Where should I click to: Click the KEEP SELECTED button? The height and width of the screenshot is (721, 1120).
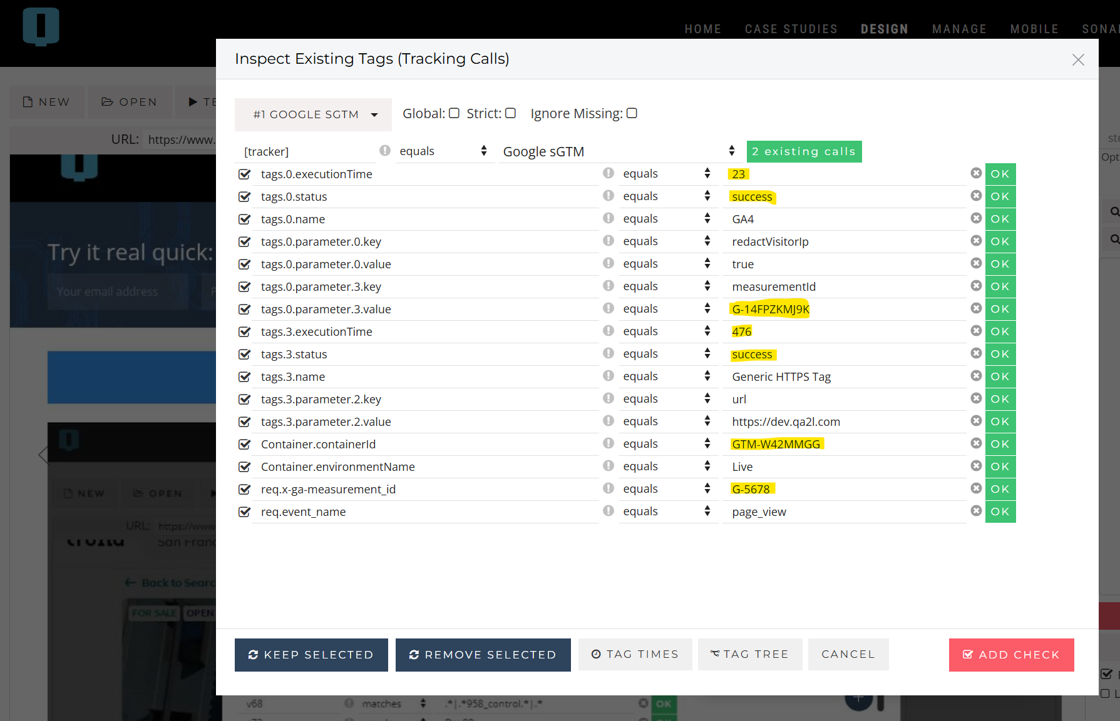pyautogui.click(x=311, y=655)
